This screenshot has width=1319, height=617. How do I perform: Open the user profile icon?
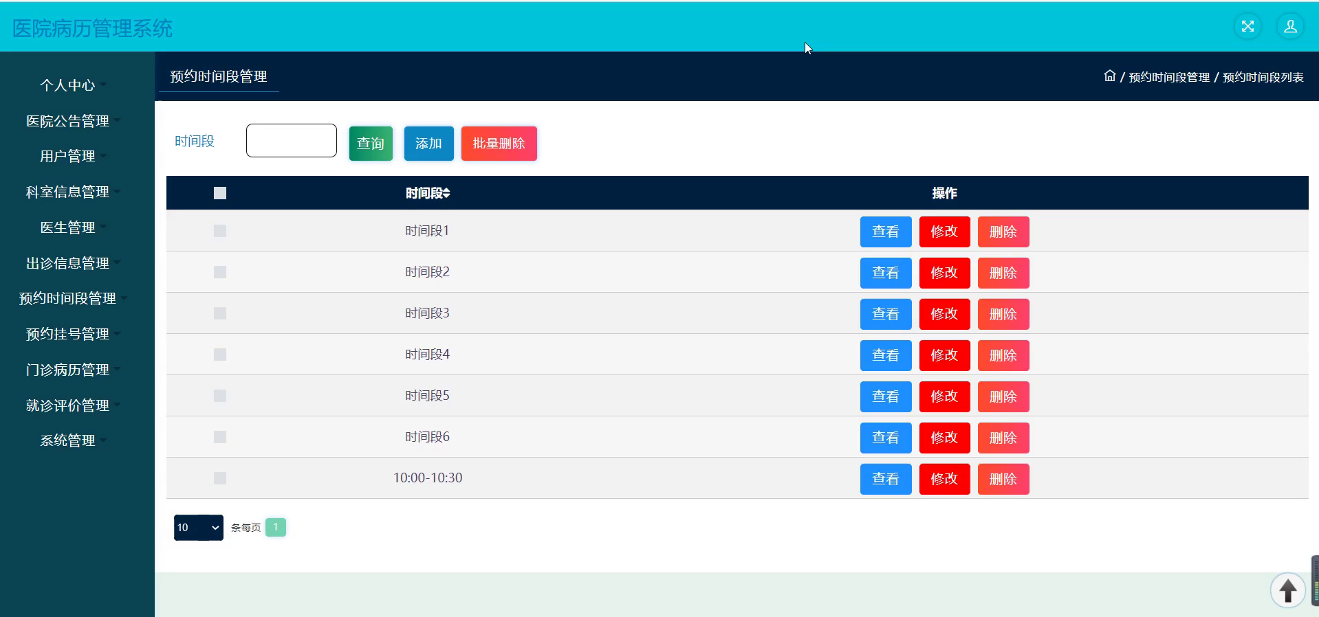[x=1290, y=27]
